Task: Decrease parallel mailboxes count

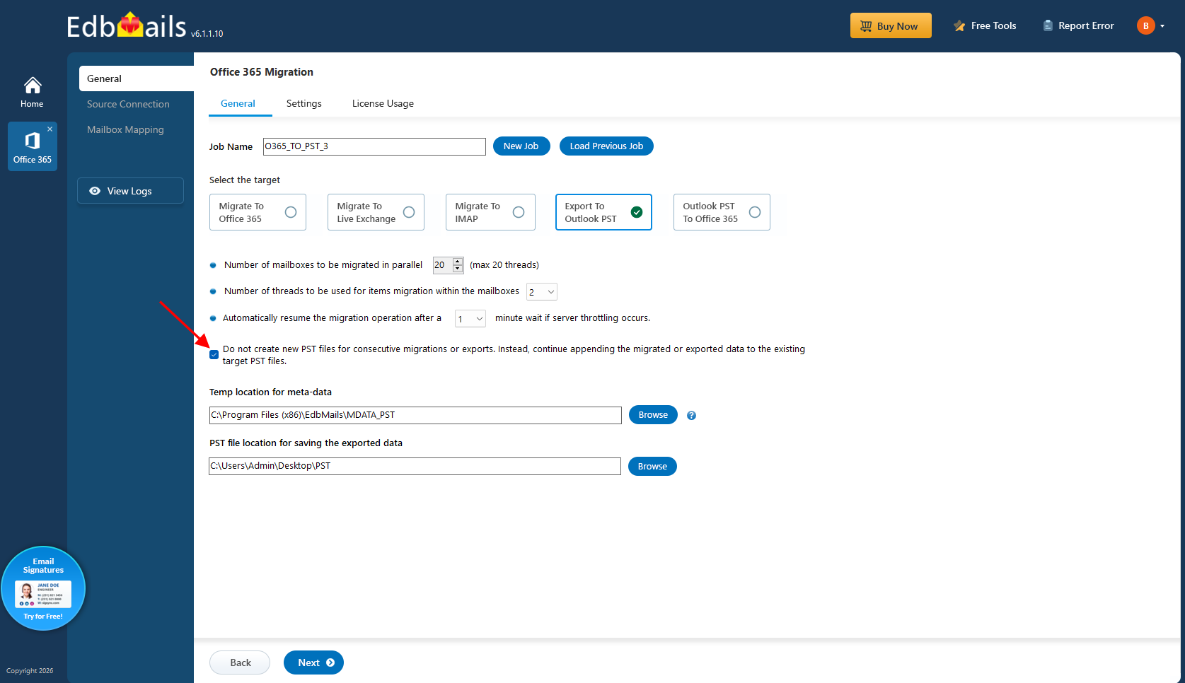Action: [x=458, y=269]
